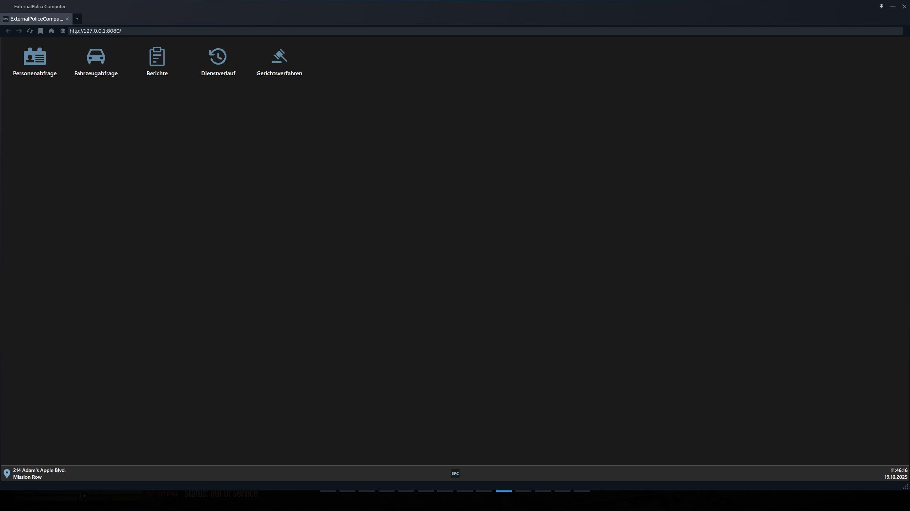
Task: Open the Berichte clipboard icon
Action: pyautogui.click(x=157, y=56)
